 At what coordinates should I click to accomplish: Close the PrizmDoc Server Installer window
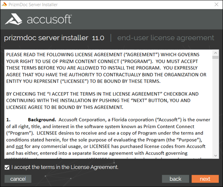coord(217,4)
